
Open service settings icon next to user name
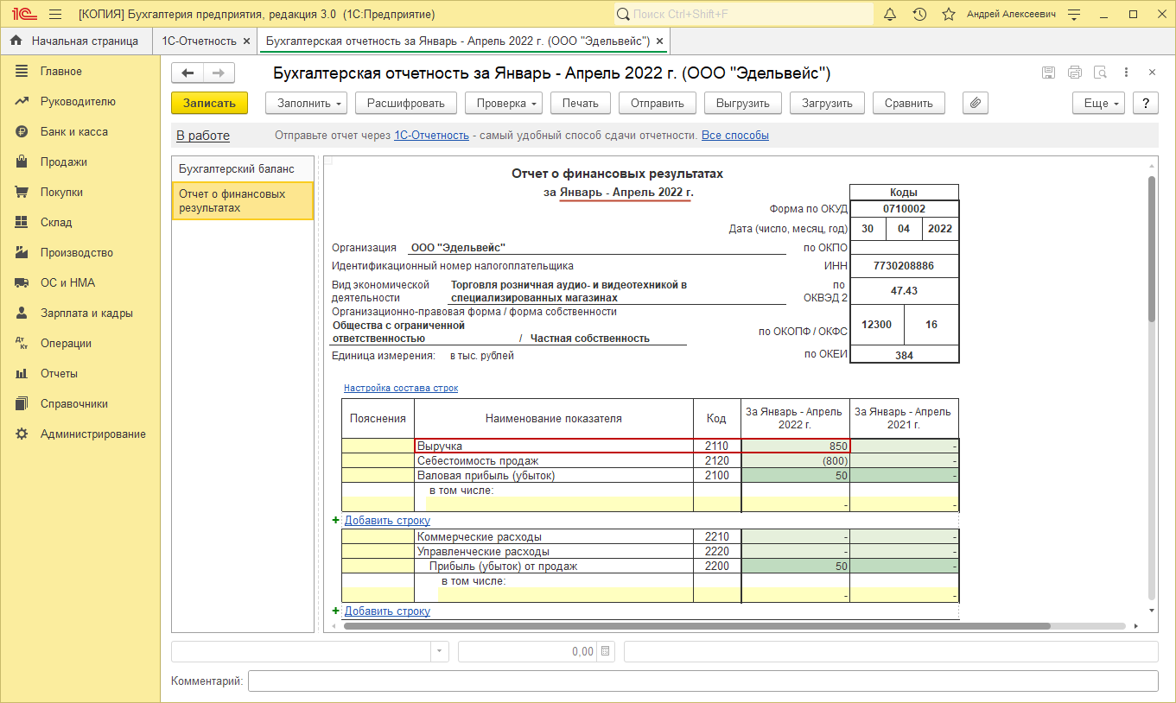tap(1075, 15)
